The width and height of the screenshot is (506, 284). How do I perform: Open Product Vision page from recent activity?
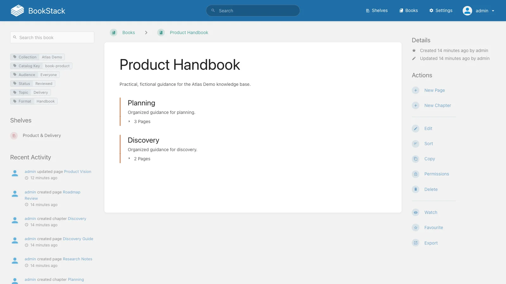[77, 172]
